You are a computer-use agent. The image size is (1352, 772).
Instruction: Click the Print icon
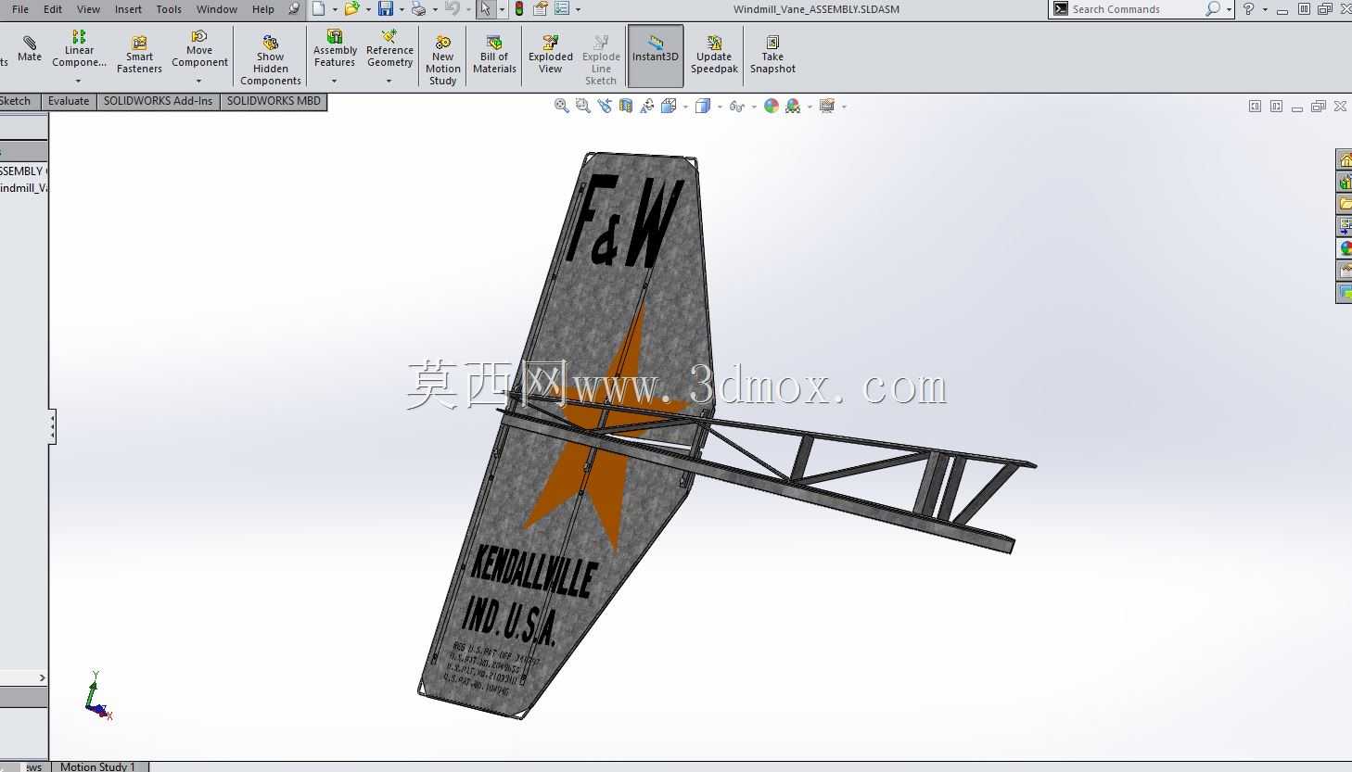click(x=419, y=9)
